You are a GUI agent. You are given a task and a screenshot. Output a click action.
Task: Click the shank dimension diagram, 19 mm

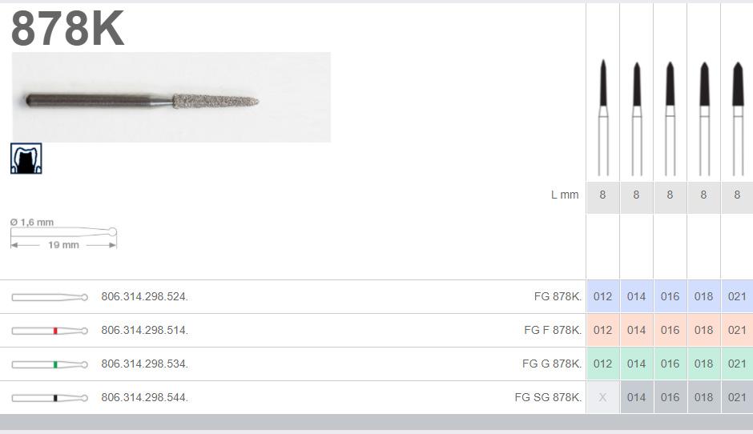coord(63,235)
